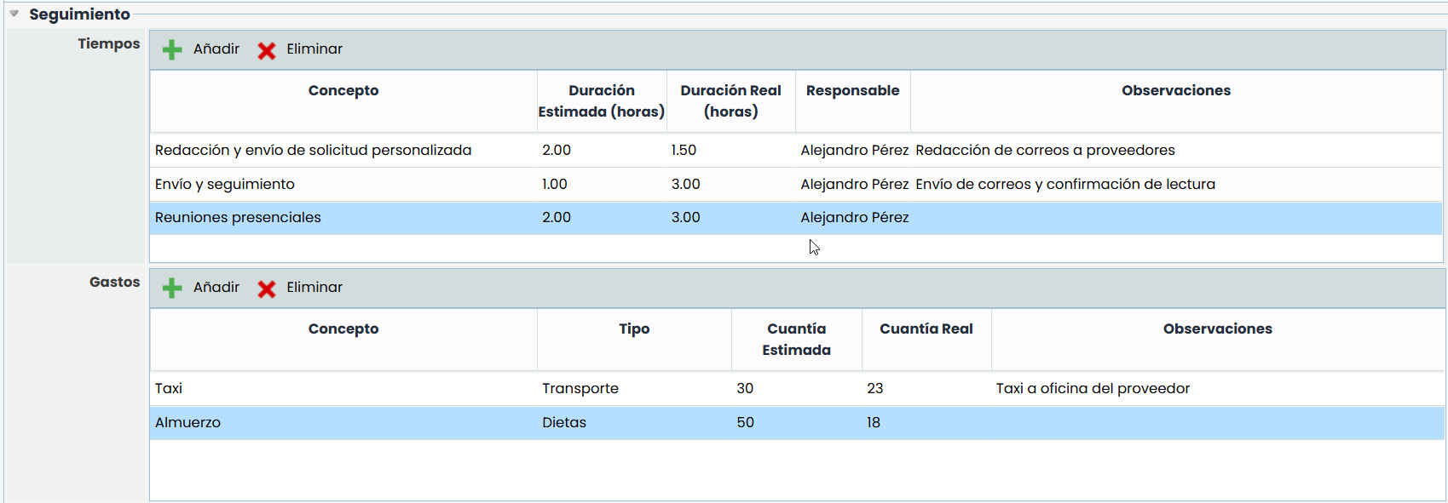Screen dimensions: 1448x503
Task: Click the Reuniones presenciales Observaciones cell
Action: [1176, 218]
